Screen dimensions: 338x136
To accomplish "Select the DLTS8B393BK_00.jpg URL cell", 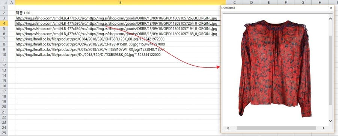I will pyautogui.click(x=121, y=55).
